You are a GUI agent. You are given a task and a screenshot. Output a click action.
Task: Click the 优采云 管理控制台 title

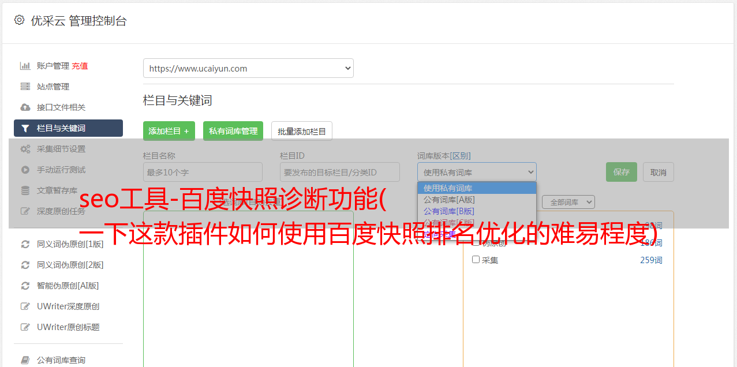coord(78,21)
